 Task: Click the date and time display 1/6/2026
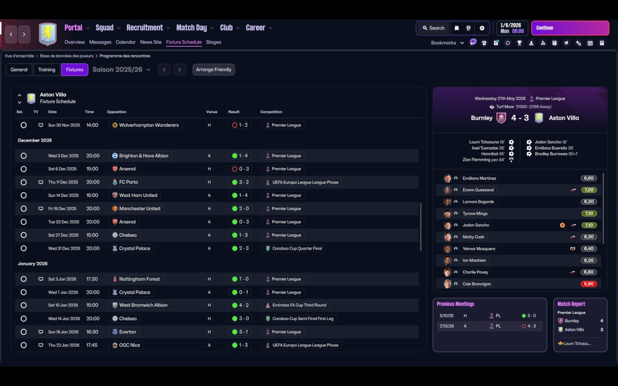(512, 28)
